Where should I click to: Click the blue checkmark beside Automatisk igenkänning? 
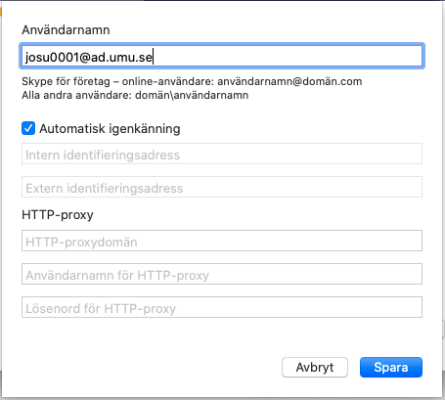pos(28,128)
